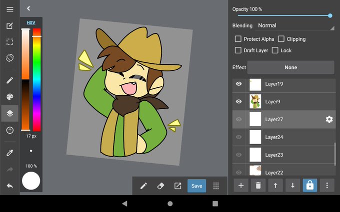Click the lower brightness value gradient bar

[25, 105]
